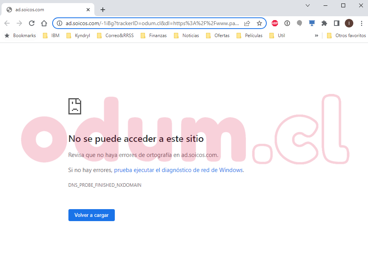Image resolution: width=368 pixels, height=259 pixels.
Task: Toggle the browser side panel
Action: click(x=337, y=23)
